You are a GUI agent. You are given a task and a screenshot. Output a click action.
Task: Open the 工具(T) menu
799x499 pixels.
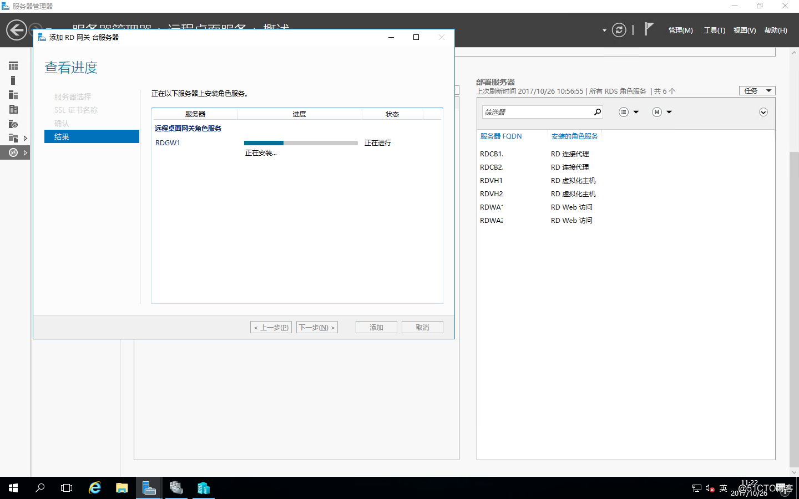715,30
